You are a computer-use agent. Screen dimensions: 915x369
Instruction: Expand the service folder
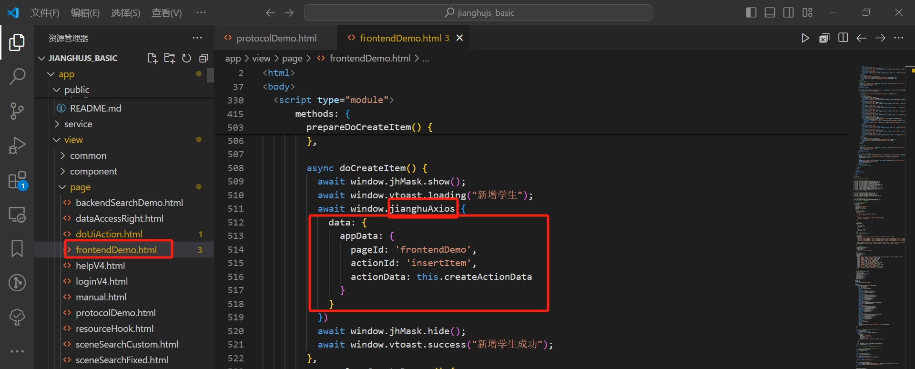tap(78, 124)
